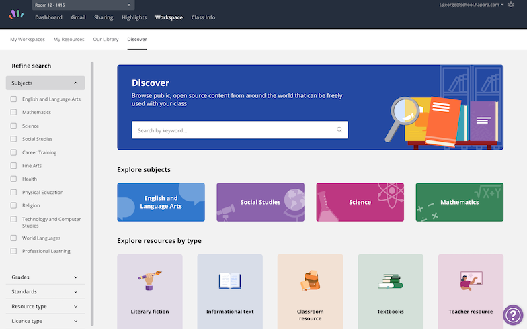Switch to Our Library tab
The width and height of the screenshot is (527, 329).
tap(106, 39)
